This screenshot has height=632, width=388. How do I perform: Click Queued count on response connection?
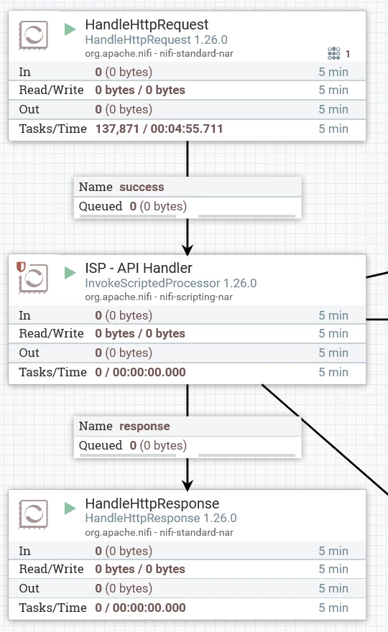click(x=158, y=446)
